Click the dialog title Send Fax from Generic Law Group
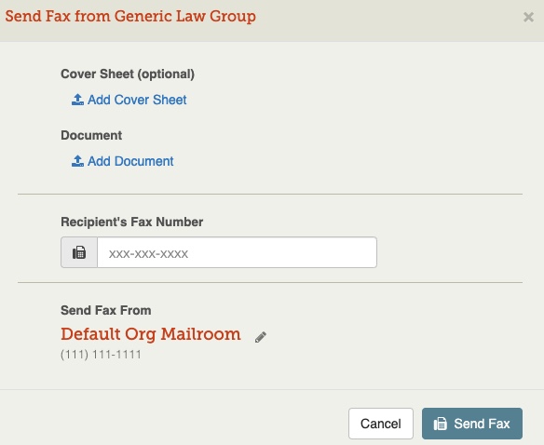This screenshot has height=445, width=544. 130,17
